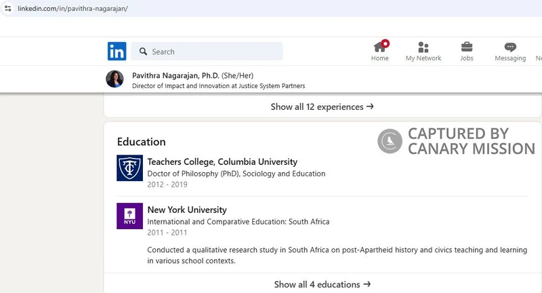Click the My Network label
This screenshot has height=293, width=542.
click(423, 58)
